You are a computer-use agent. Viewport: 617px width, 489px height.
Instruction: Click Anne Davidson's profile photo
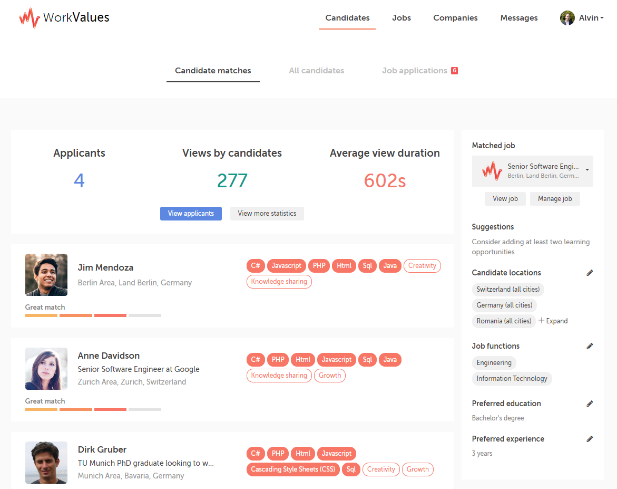(46, 368)
